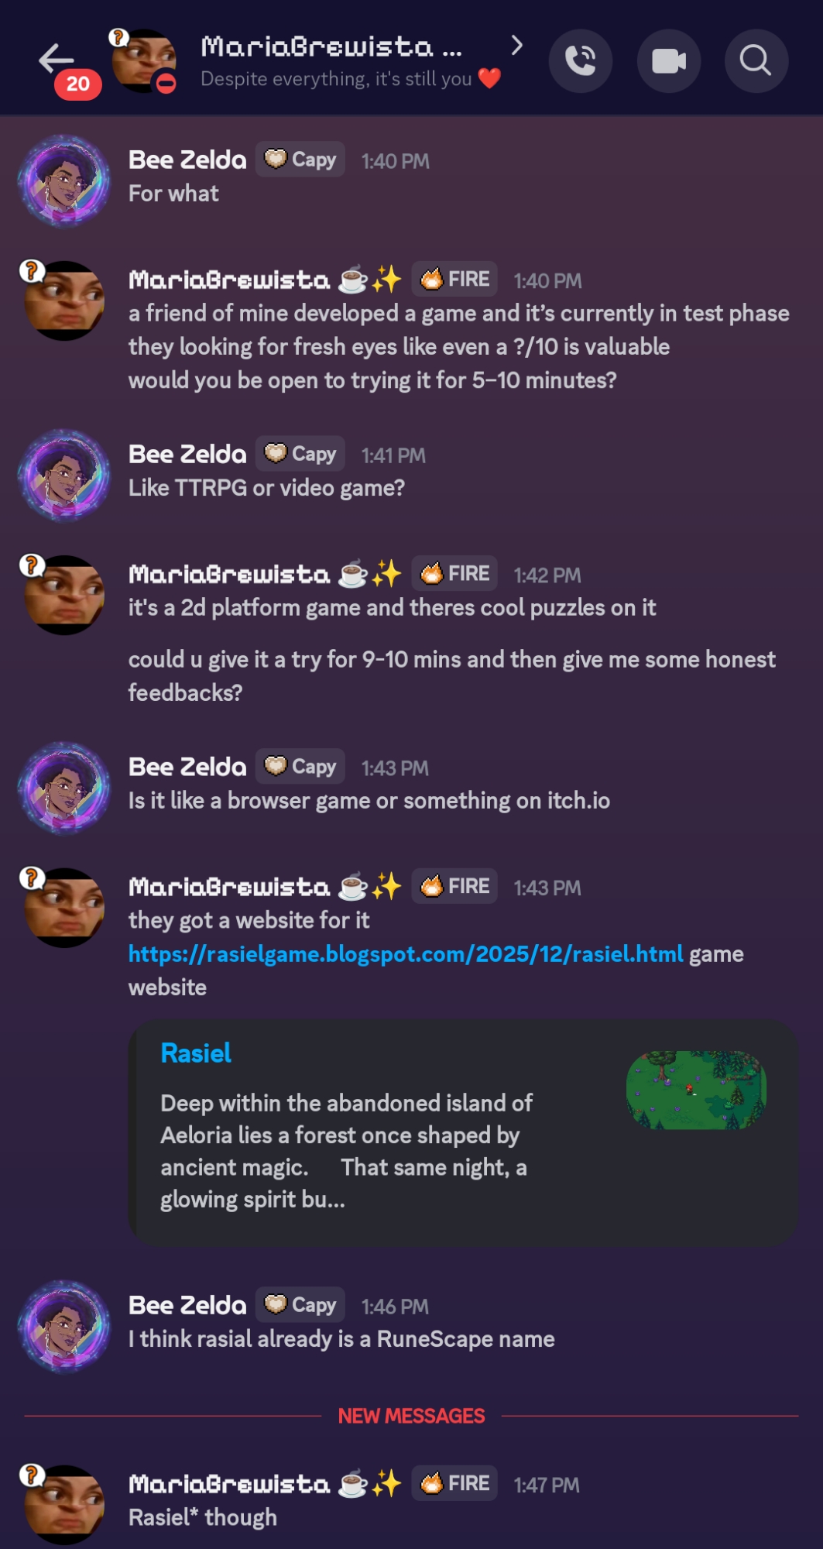The height and width of the screenshot is (1549, 823).
Task: Open the rasielgame.blogspot.com link
Action: tap(406, 953)
